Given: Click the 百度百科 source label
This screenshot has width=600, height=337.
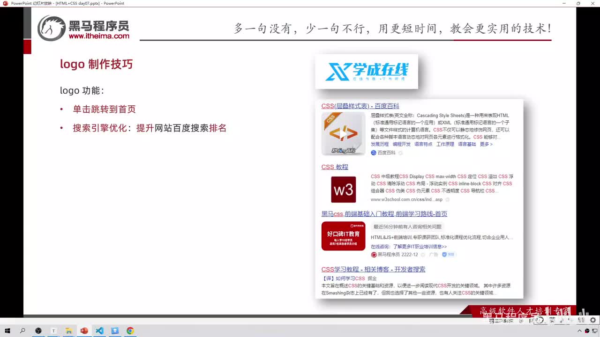Looking at the screenshot, I should (x=383, y=153).
